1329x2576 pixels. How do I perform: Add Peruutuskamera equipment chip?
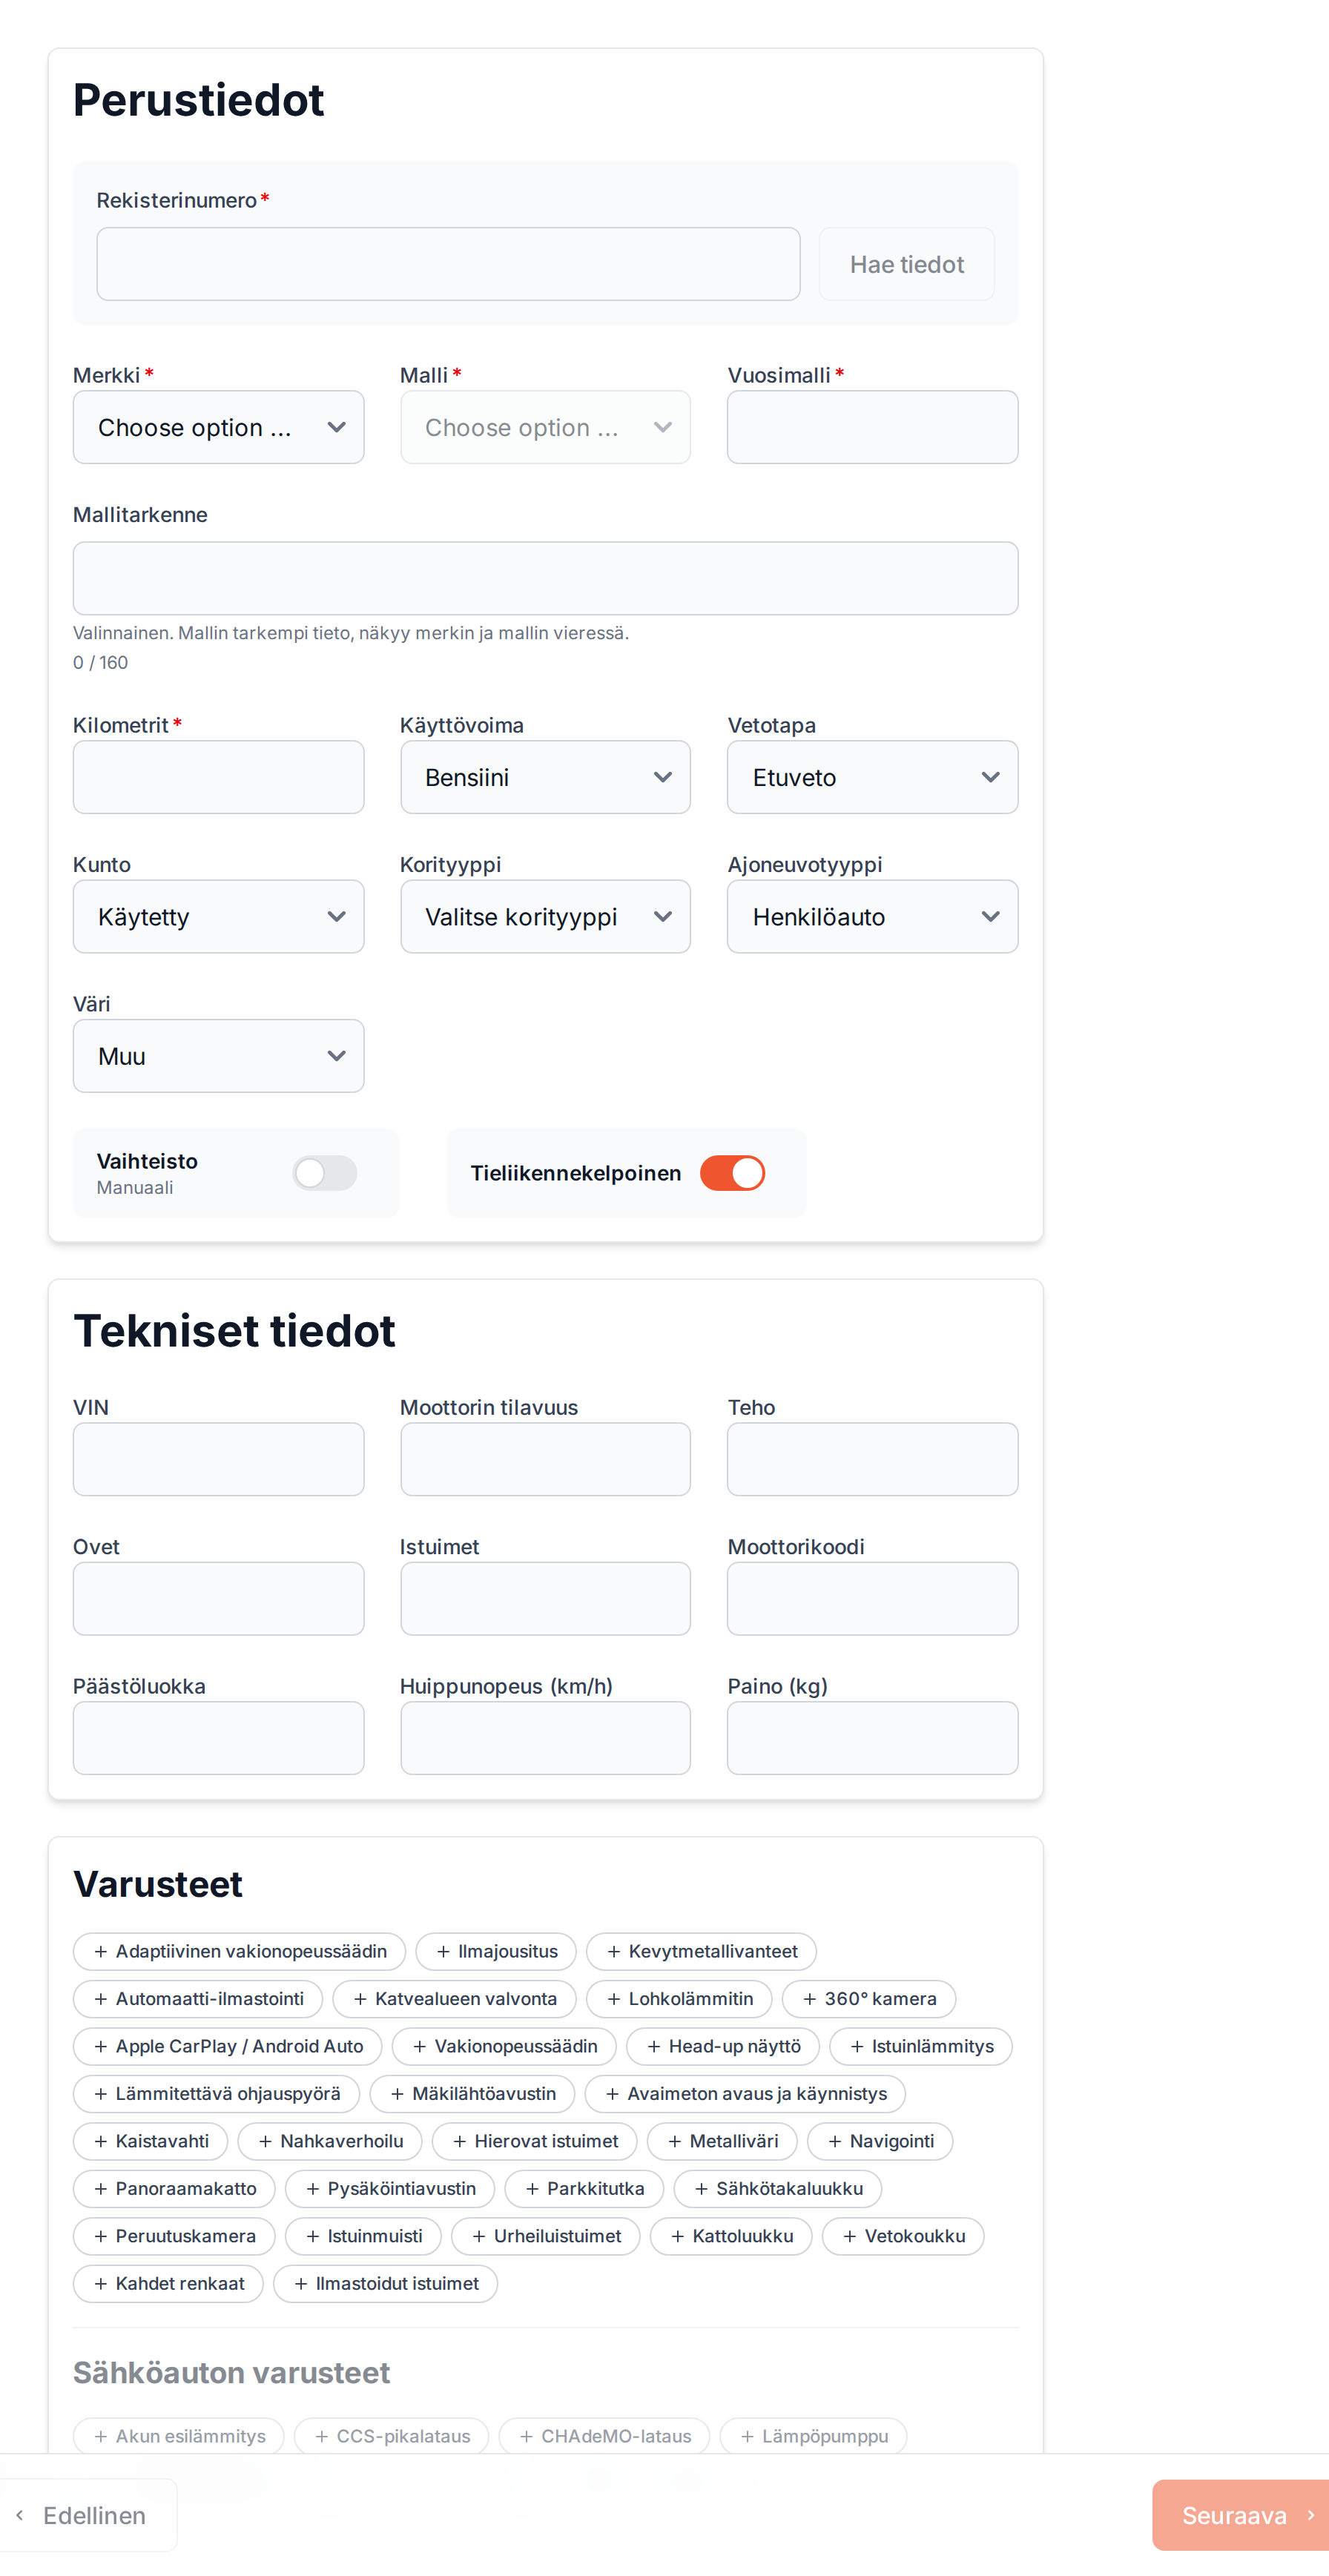click(x=174, y=2235)
